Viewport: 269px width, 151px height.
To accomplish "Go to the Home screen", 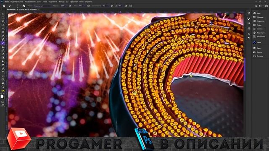I will pyautogui.click(x=4, y=6).
